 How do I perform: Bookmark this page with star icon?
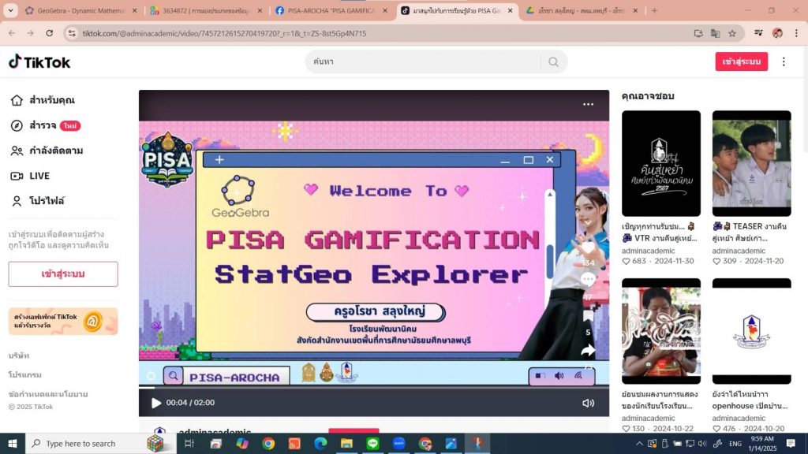(732, 33)
